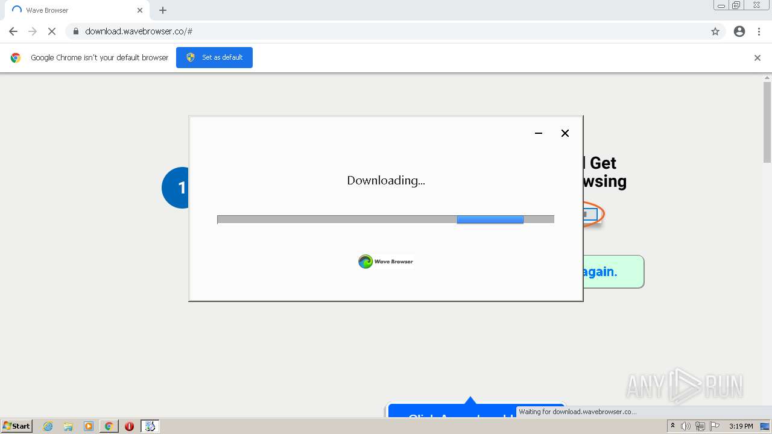Open Opera browser from taskbar

pos(129,426)
